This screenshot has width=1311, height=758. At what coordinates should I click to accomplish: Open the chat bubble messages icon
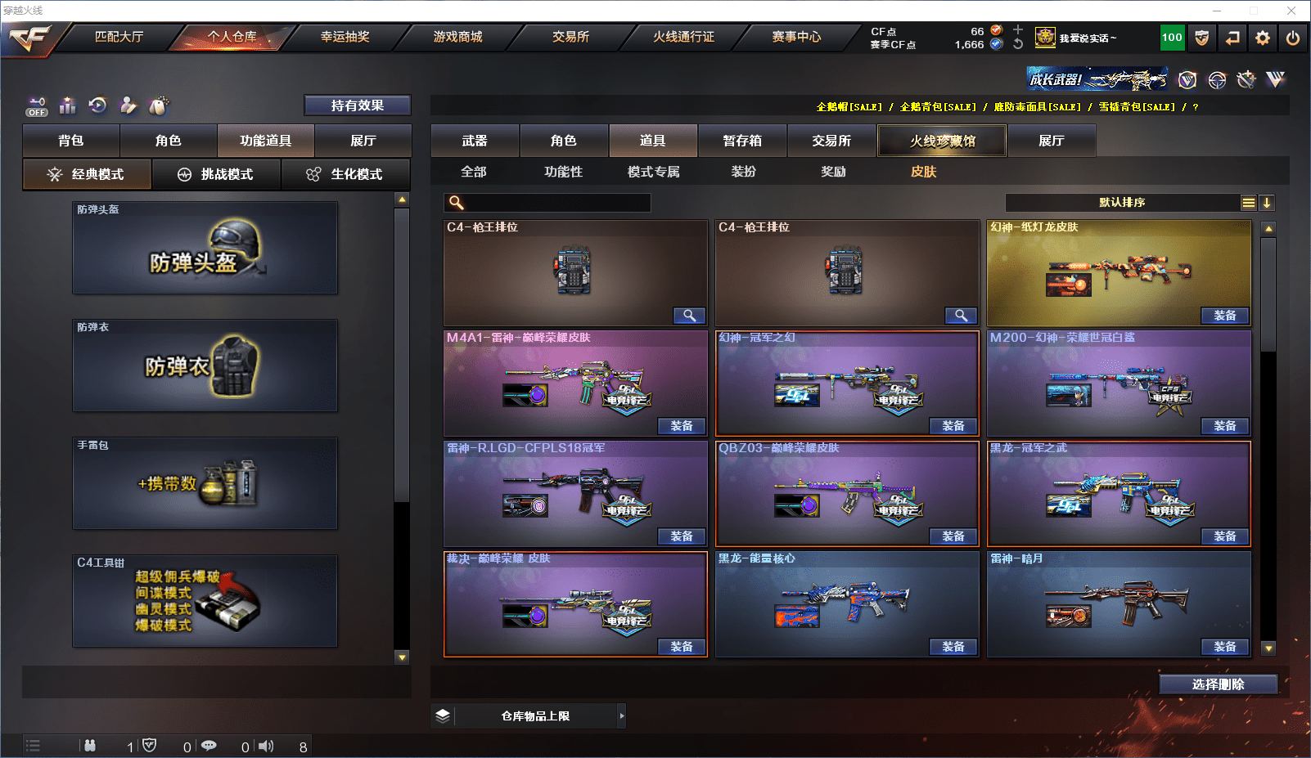tap(209, 746)
